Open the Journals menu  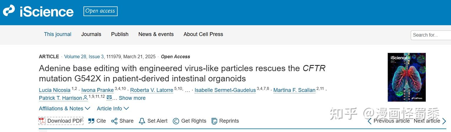point(91,34)
